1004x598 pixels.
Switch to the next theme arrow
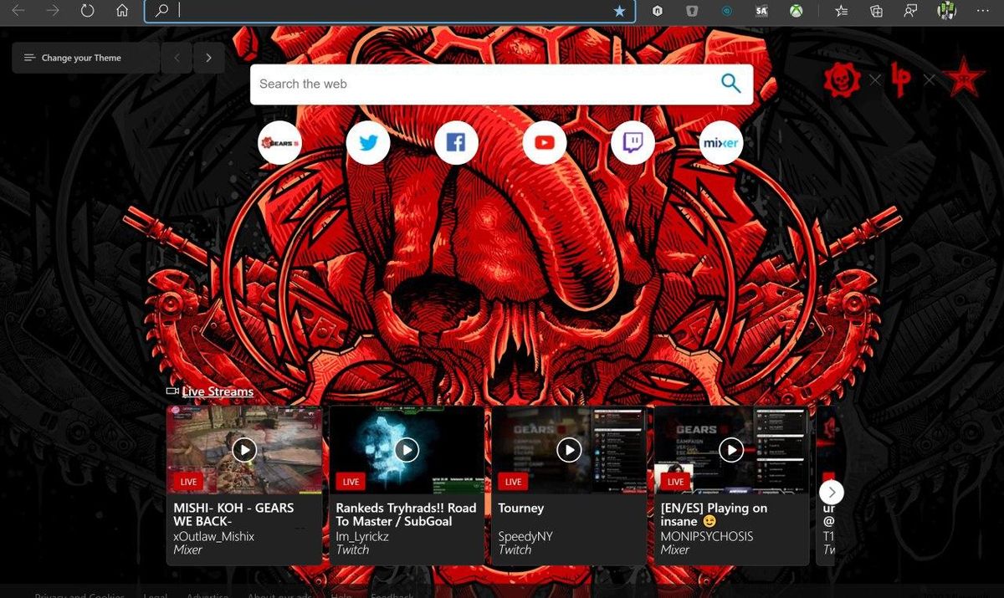208,58
